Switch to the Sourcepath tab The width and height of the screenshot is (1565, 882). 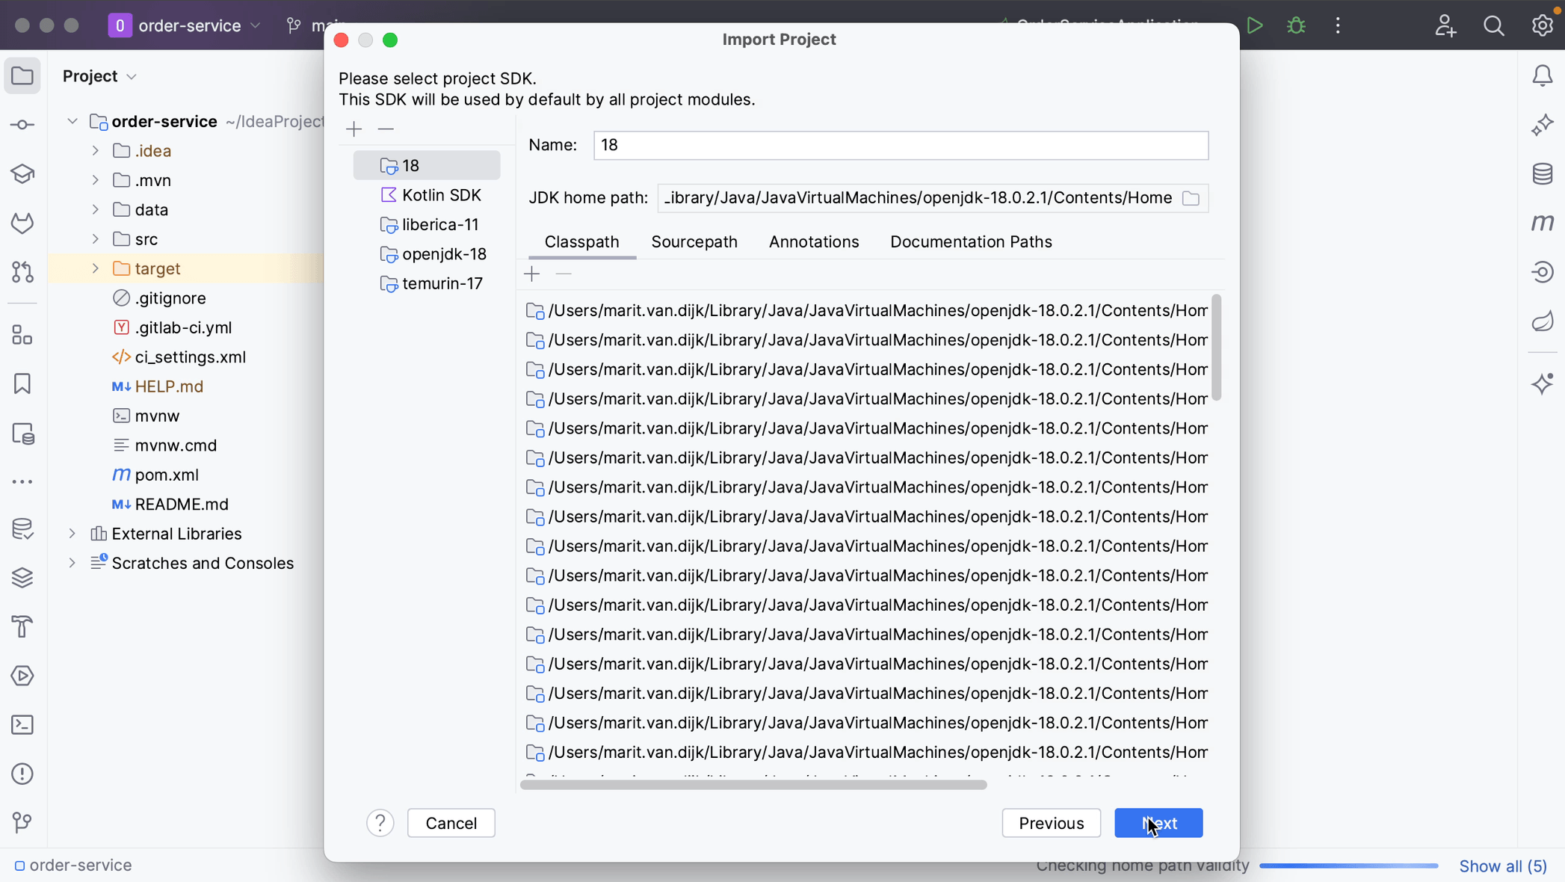tap(694, 241)
